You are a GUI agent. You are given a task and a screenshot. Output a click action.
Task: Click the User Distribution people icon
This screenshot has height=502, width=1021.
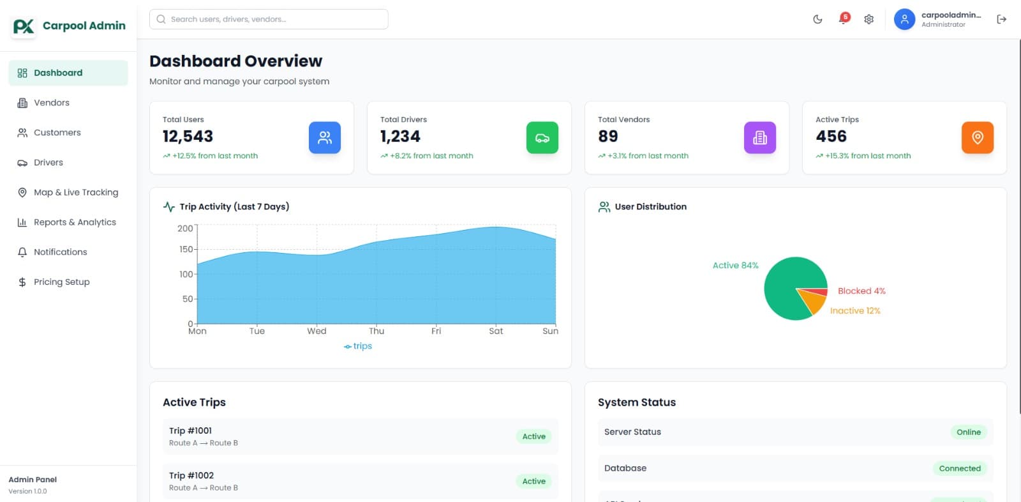pos(604,207)
